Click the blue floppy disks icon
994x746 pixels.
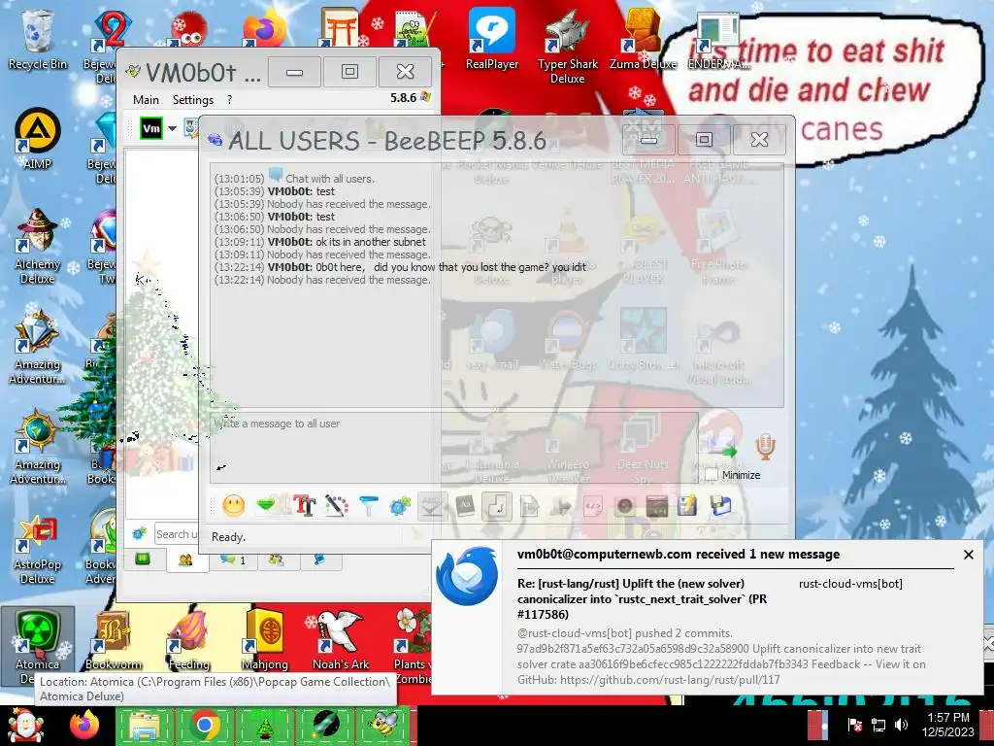[x=720, y=505]
